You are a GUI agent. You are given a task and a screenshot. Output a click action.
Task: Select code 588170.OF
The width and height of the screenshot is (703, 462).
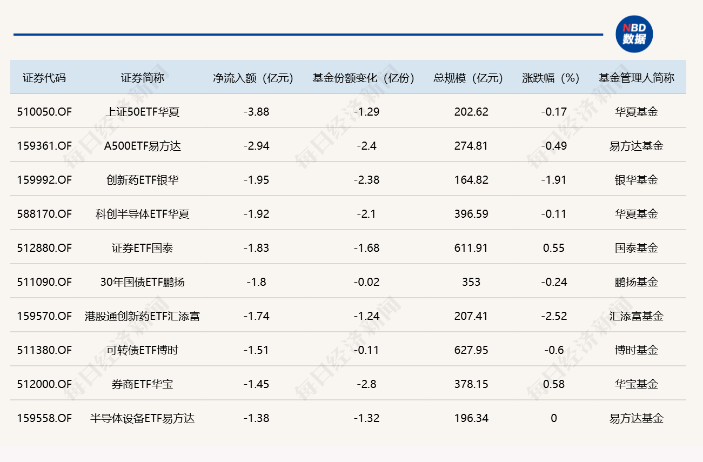[x=44, y=214]
